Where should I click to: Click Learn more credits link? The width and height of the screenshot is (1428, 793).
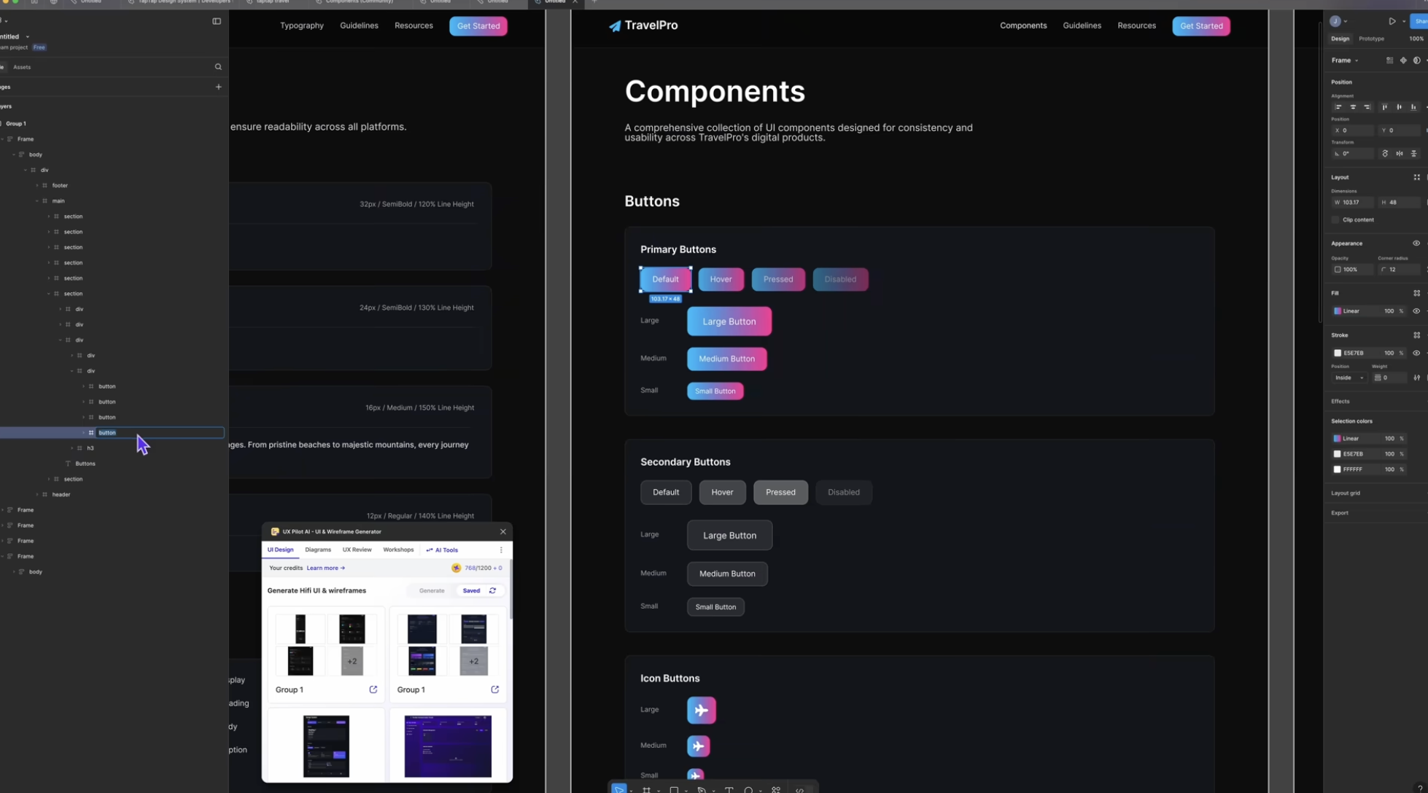tap(325, 569)
